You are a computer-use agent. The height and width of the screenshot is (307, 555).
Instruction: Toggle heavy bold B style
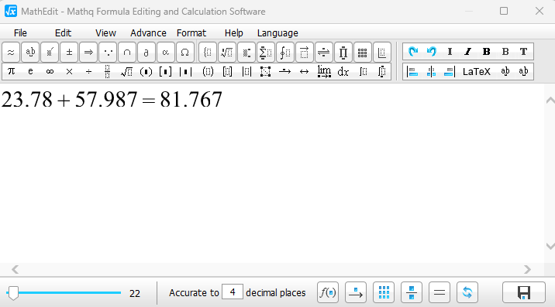click(x=486, y=52)
